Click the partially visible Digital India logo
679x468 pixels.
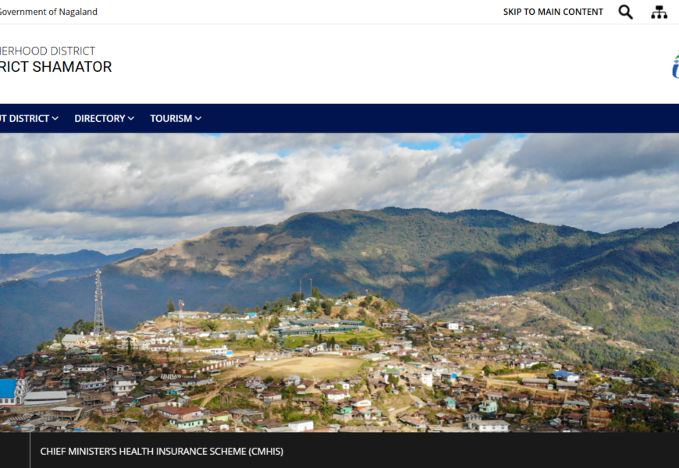pos(676,66)
